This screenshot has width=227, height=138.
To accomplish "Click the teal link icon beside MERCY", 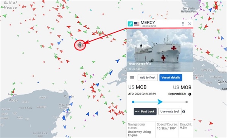I will pyautogui.click(x=130, y=24).
